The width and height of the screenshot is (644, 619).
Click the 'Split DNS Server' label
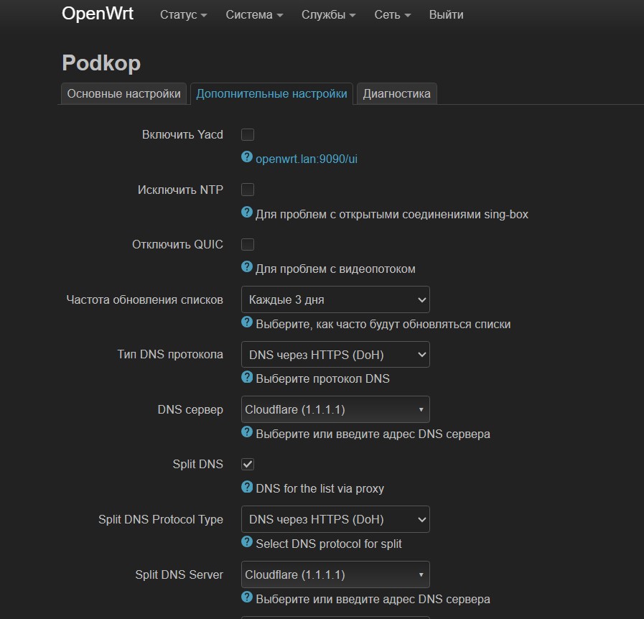click(179, 574)
